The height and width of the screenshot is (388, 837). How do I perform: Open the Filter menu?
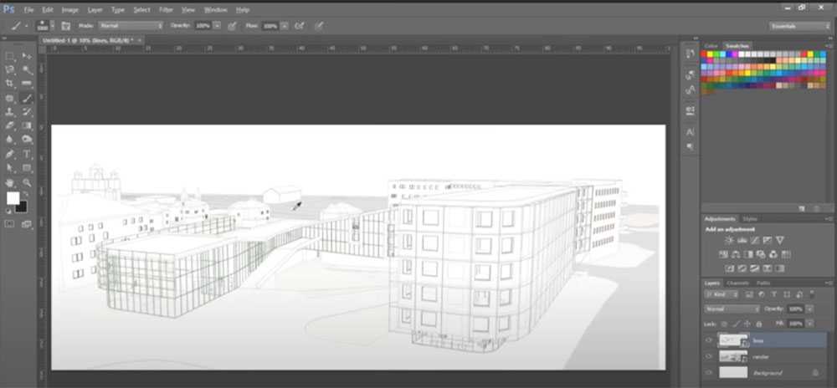click(166, 9)
